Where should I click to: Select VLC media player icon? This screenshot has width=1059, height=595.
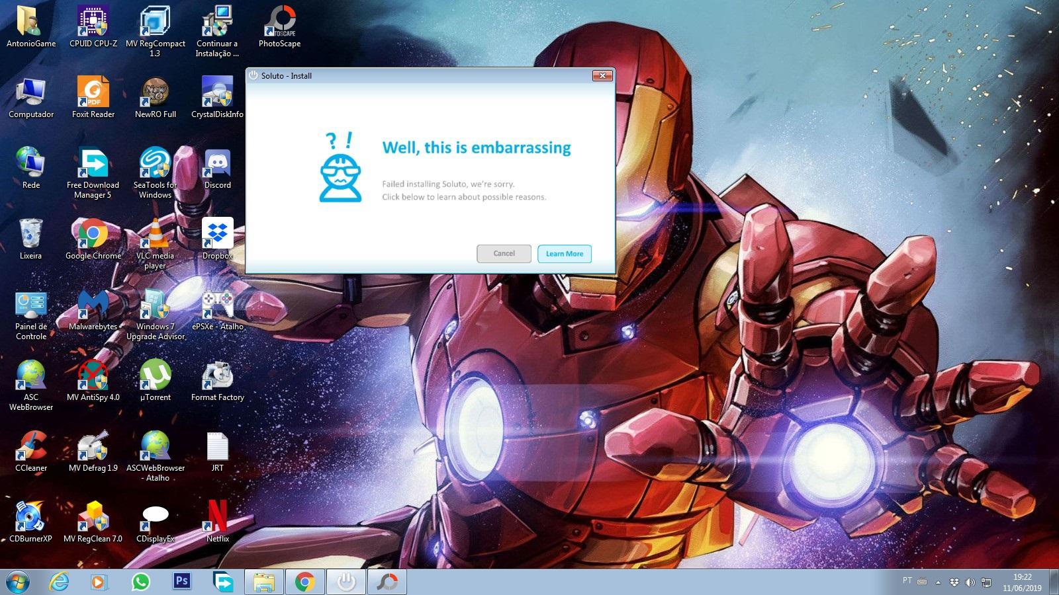click(x=156, y=243)
